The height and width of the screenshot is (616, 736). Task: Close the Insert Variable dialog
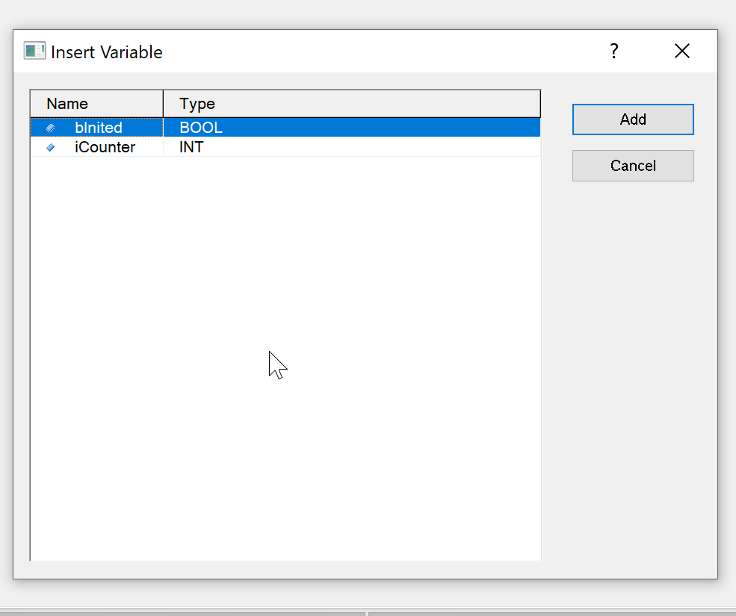(682, 51)
